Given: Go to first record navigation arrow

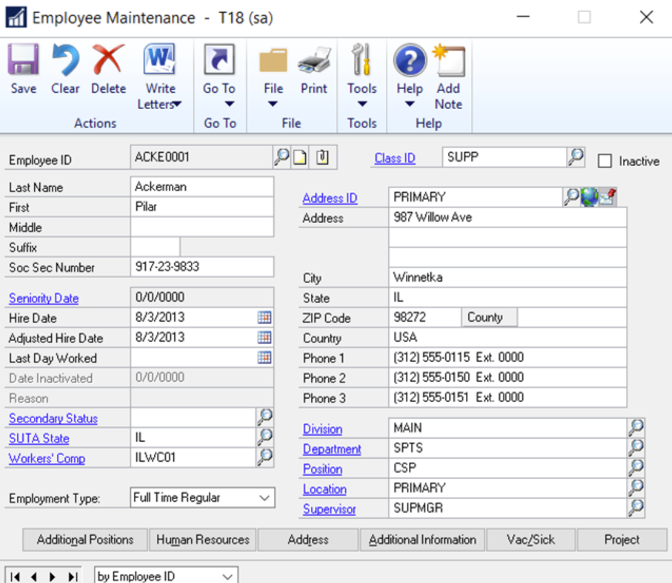Looking at the screenshot, I should [15, 576].
